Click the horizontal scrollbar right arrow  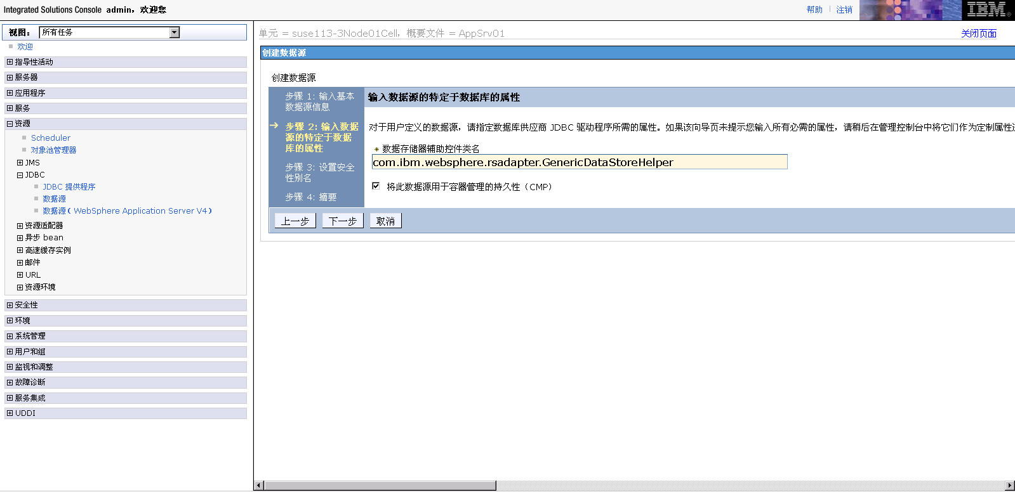pyautogui.click(x=1010, y=486)
